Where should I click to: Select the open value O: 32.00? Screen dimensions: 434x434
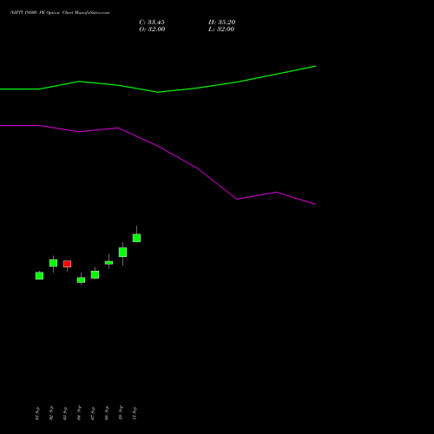pyautogui.click(x=152, y=30)
